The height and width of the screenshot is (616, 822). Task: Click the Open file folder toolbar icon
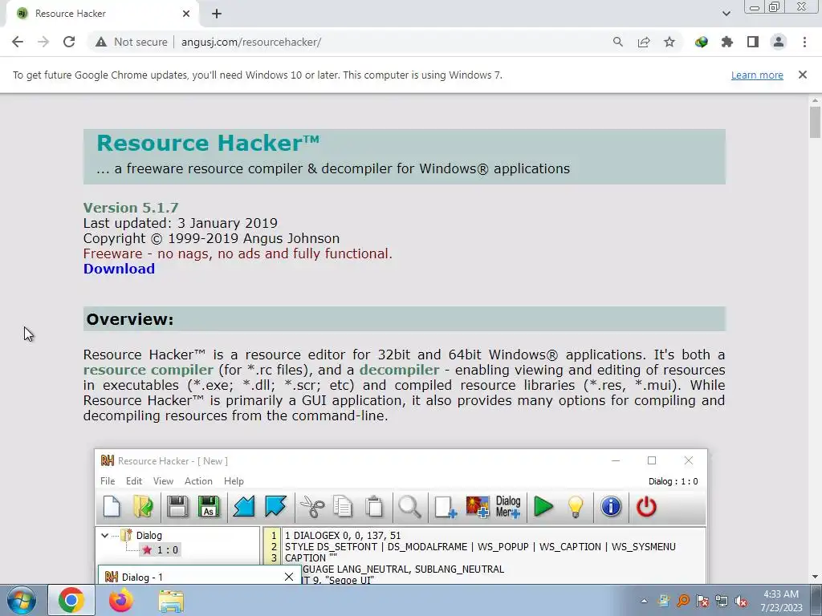pyautogui.click(x=143, y=507)
